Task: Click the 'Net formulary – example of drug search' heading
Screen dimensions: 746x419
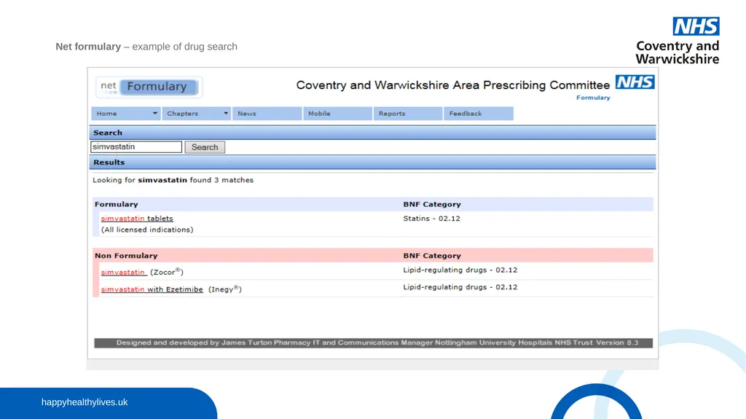Action: 146,47
